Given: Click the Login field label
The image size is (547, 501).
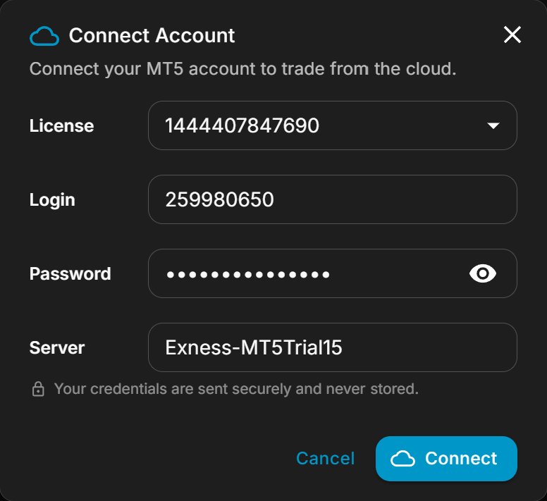Looking at the screenshot, I should 52,200.
